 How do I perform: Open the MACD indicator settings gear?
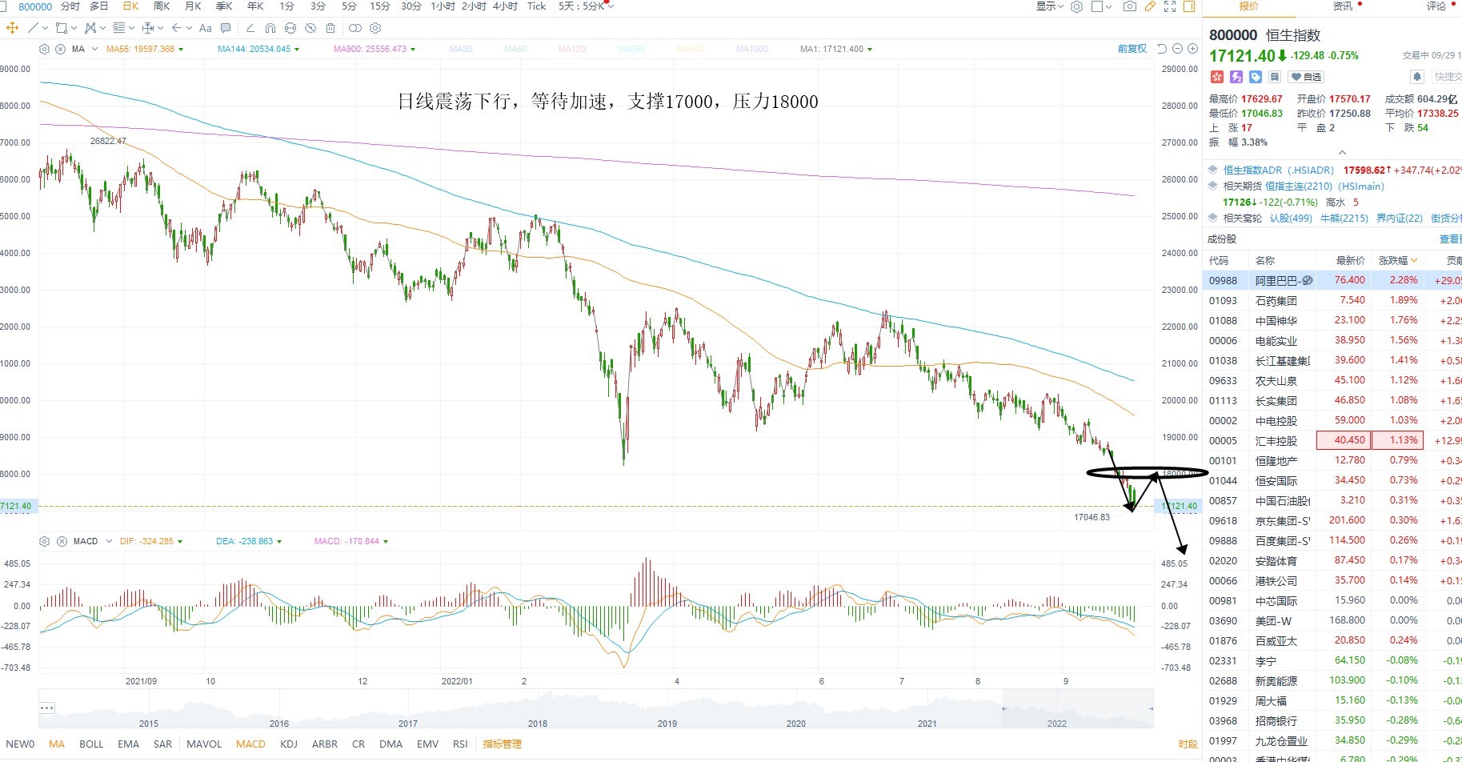click(x=45, y=541)
